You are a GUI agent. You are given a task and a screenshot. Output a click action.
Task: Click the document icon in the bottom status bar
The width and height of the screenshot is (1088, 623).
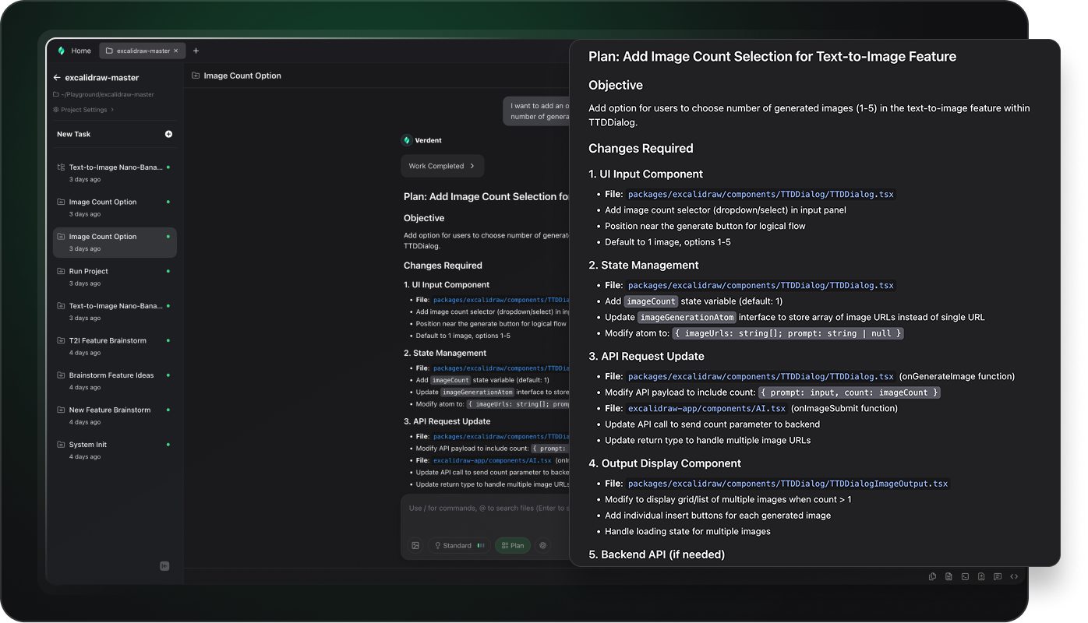coord(948,576)
